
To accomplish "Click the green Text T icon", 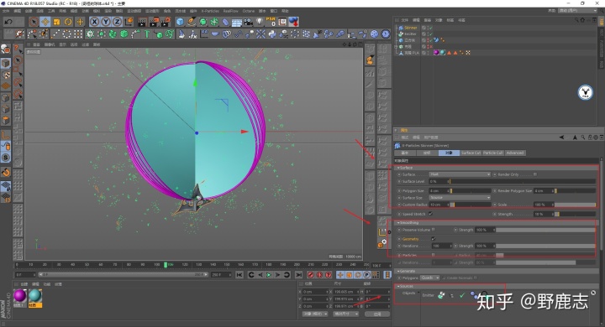I will point(147,34).
